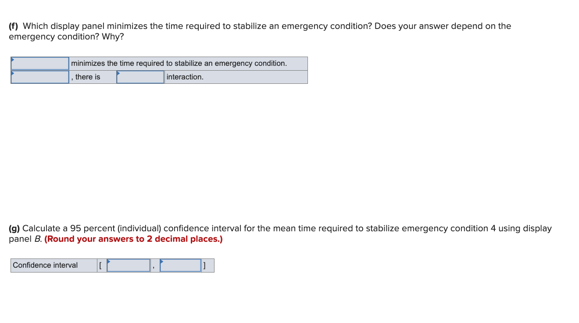
Task: Select the lower bound confidence interval field
Action: tap(128, 265)
